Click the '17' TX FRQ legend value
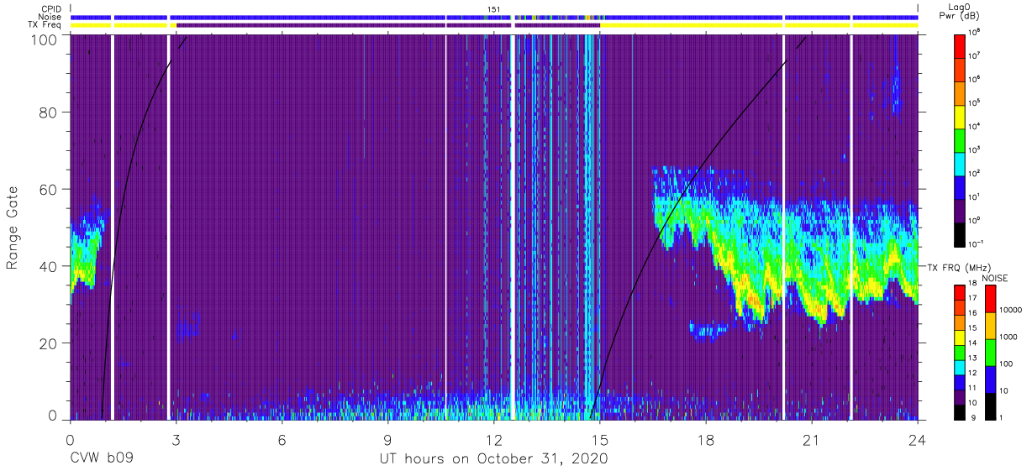Image resolution: width=1032 pixels, height=476 pixels. (972, 298)
